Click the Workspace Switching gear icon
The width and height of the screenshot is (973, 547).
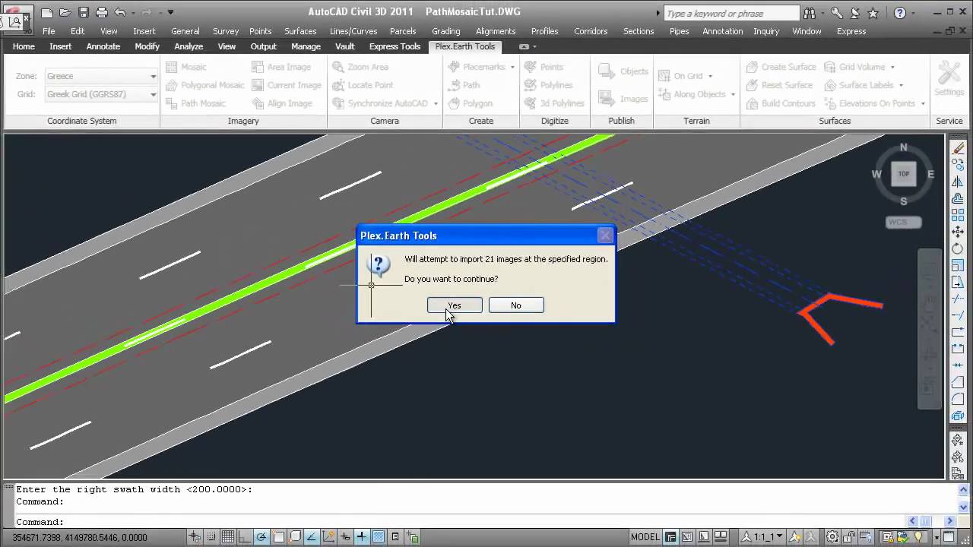coord(832,537)
